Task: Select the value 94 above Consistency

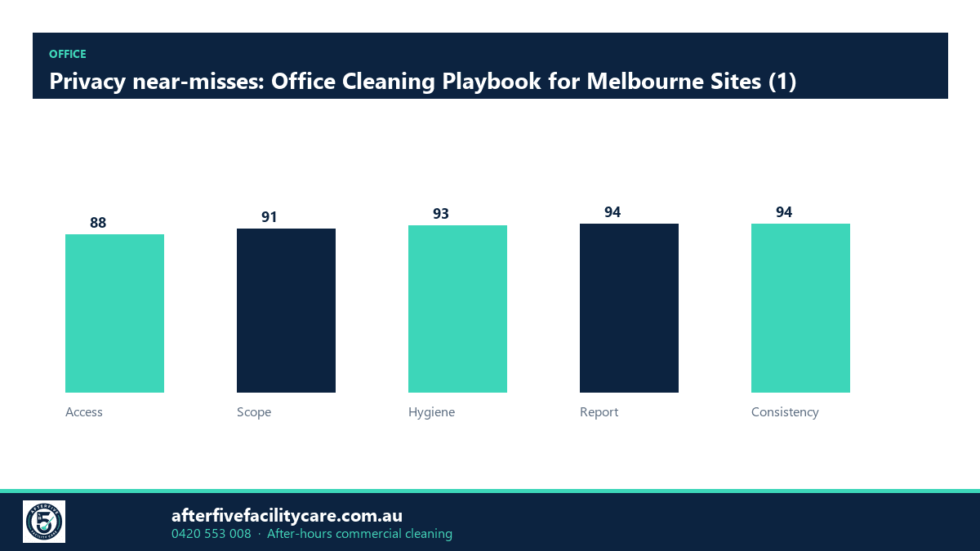Action: coord(784,212)
